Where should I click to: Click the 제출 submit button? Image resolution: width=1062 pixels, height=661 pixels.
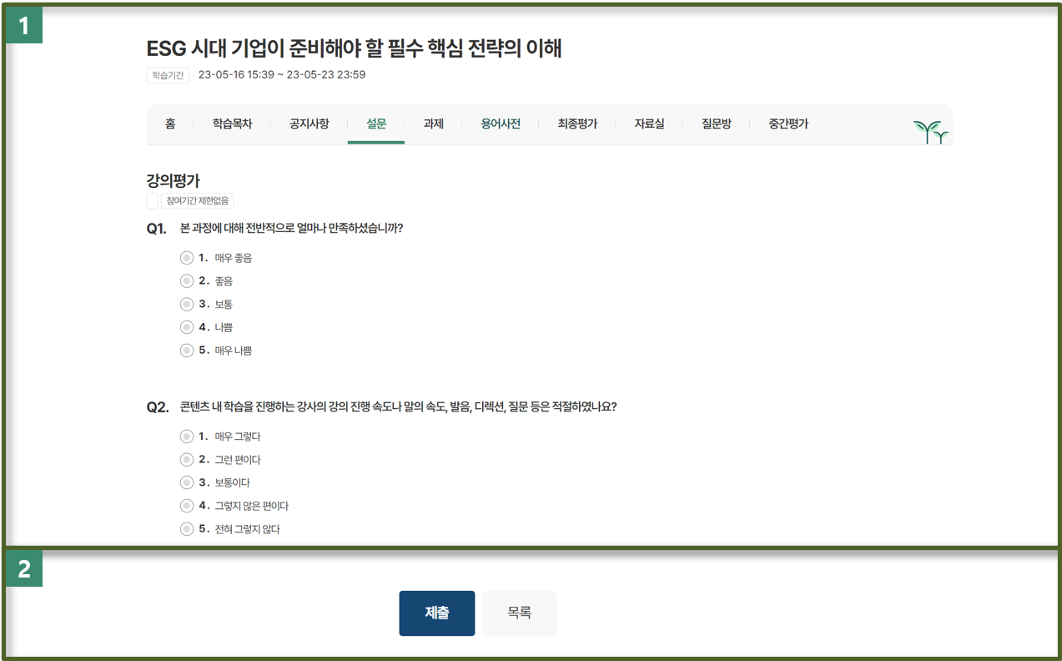[x=437, y=613]
